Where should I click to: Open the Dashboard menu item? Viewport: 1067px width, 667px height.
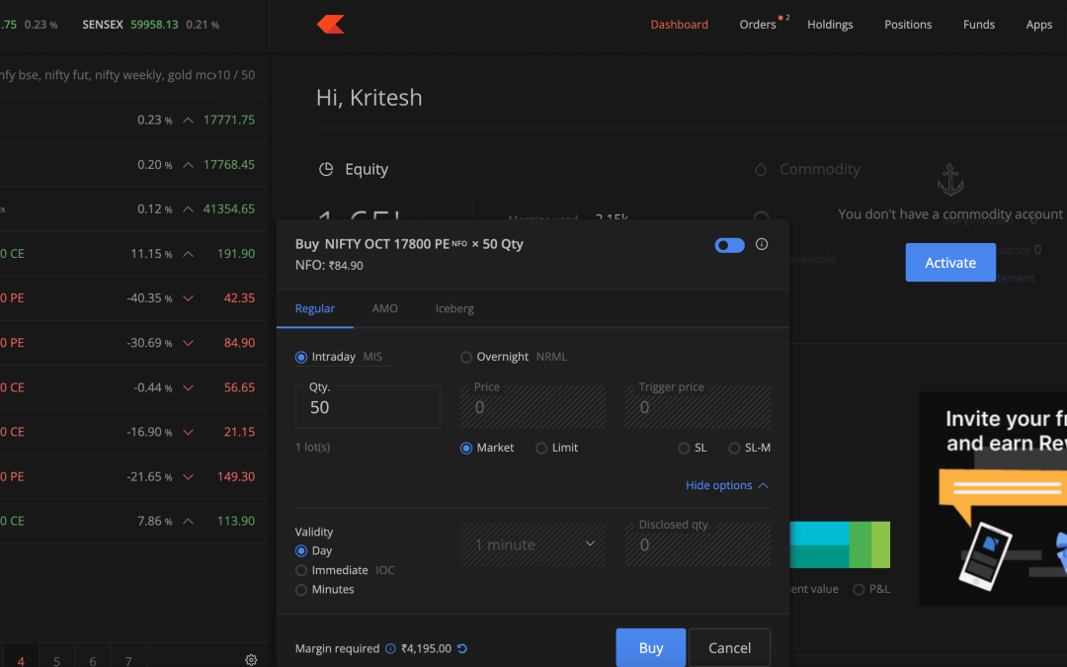679,25
